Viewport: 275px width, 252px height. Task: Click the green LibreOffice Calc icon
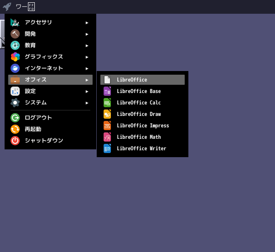(x=107, y=103)
